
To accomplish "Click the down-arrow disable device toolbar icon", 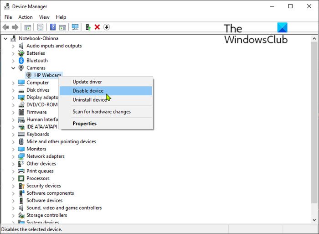I will pos(106,27).
